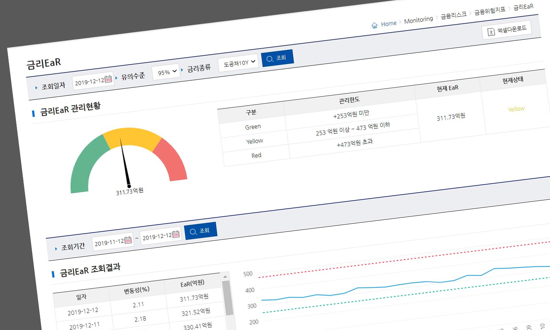
Task: Click scrollbar up arrow in results table
Action: pos(225,277)
